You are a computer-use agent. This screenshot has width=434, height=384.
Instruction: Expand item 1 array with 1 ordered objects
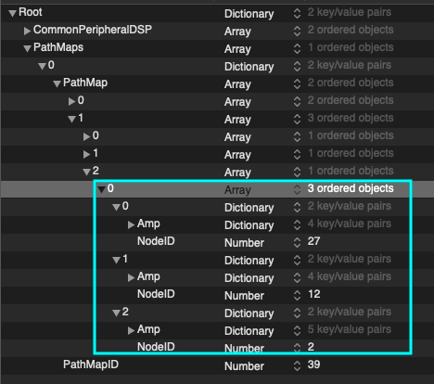(x=86, y=154)
